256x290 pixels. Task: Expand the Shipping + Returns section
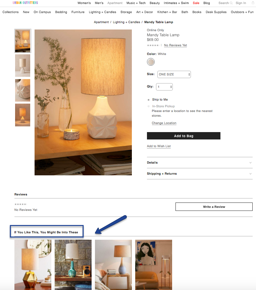click(x=200, y=174)
